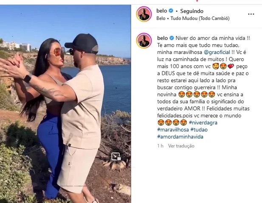Click the picture-in-picture icon on the video

click(116, 157)
